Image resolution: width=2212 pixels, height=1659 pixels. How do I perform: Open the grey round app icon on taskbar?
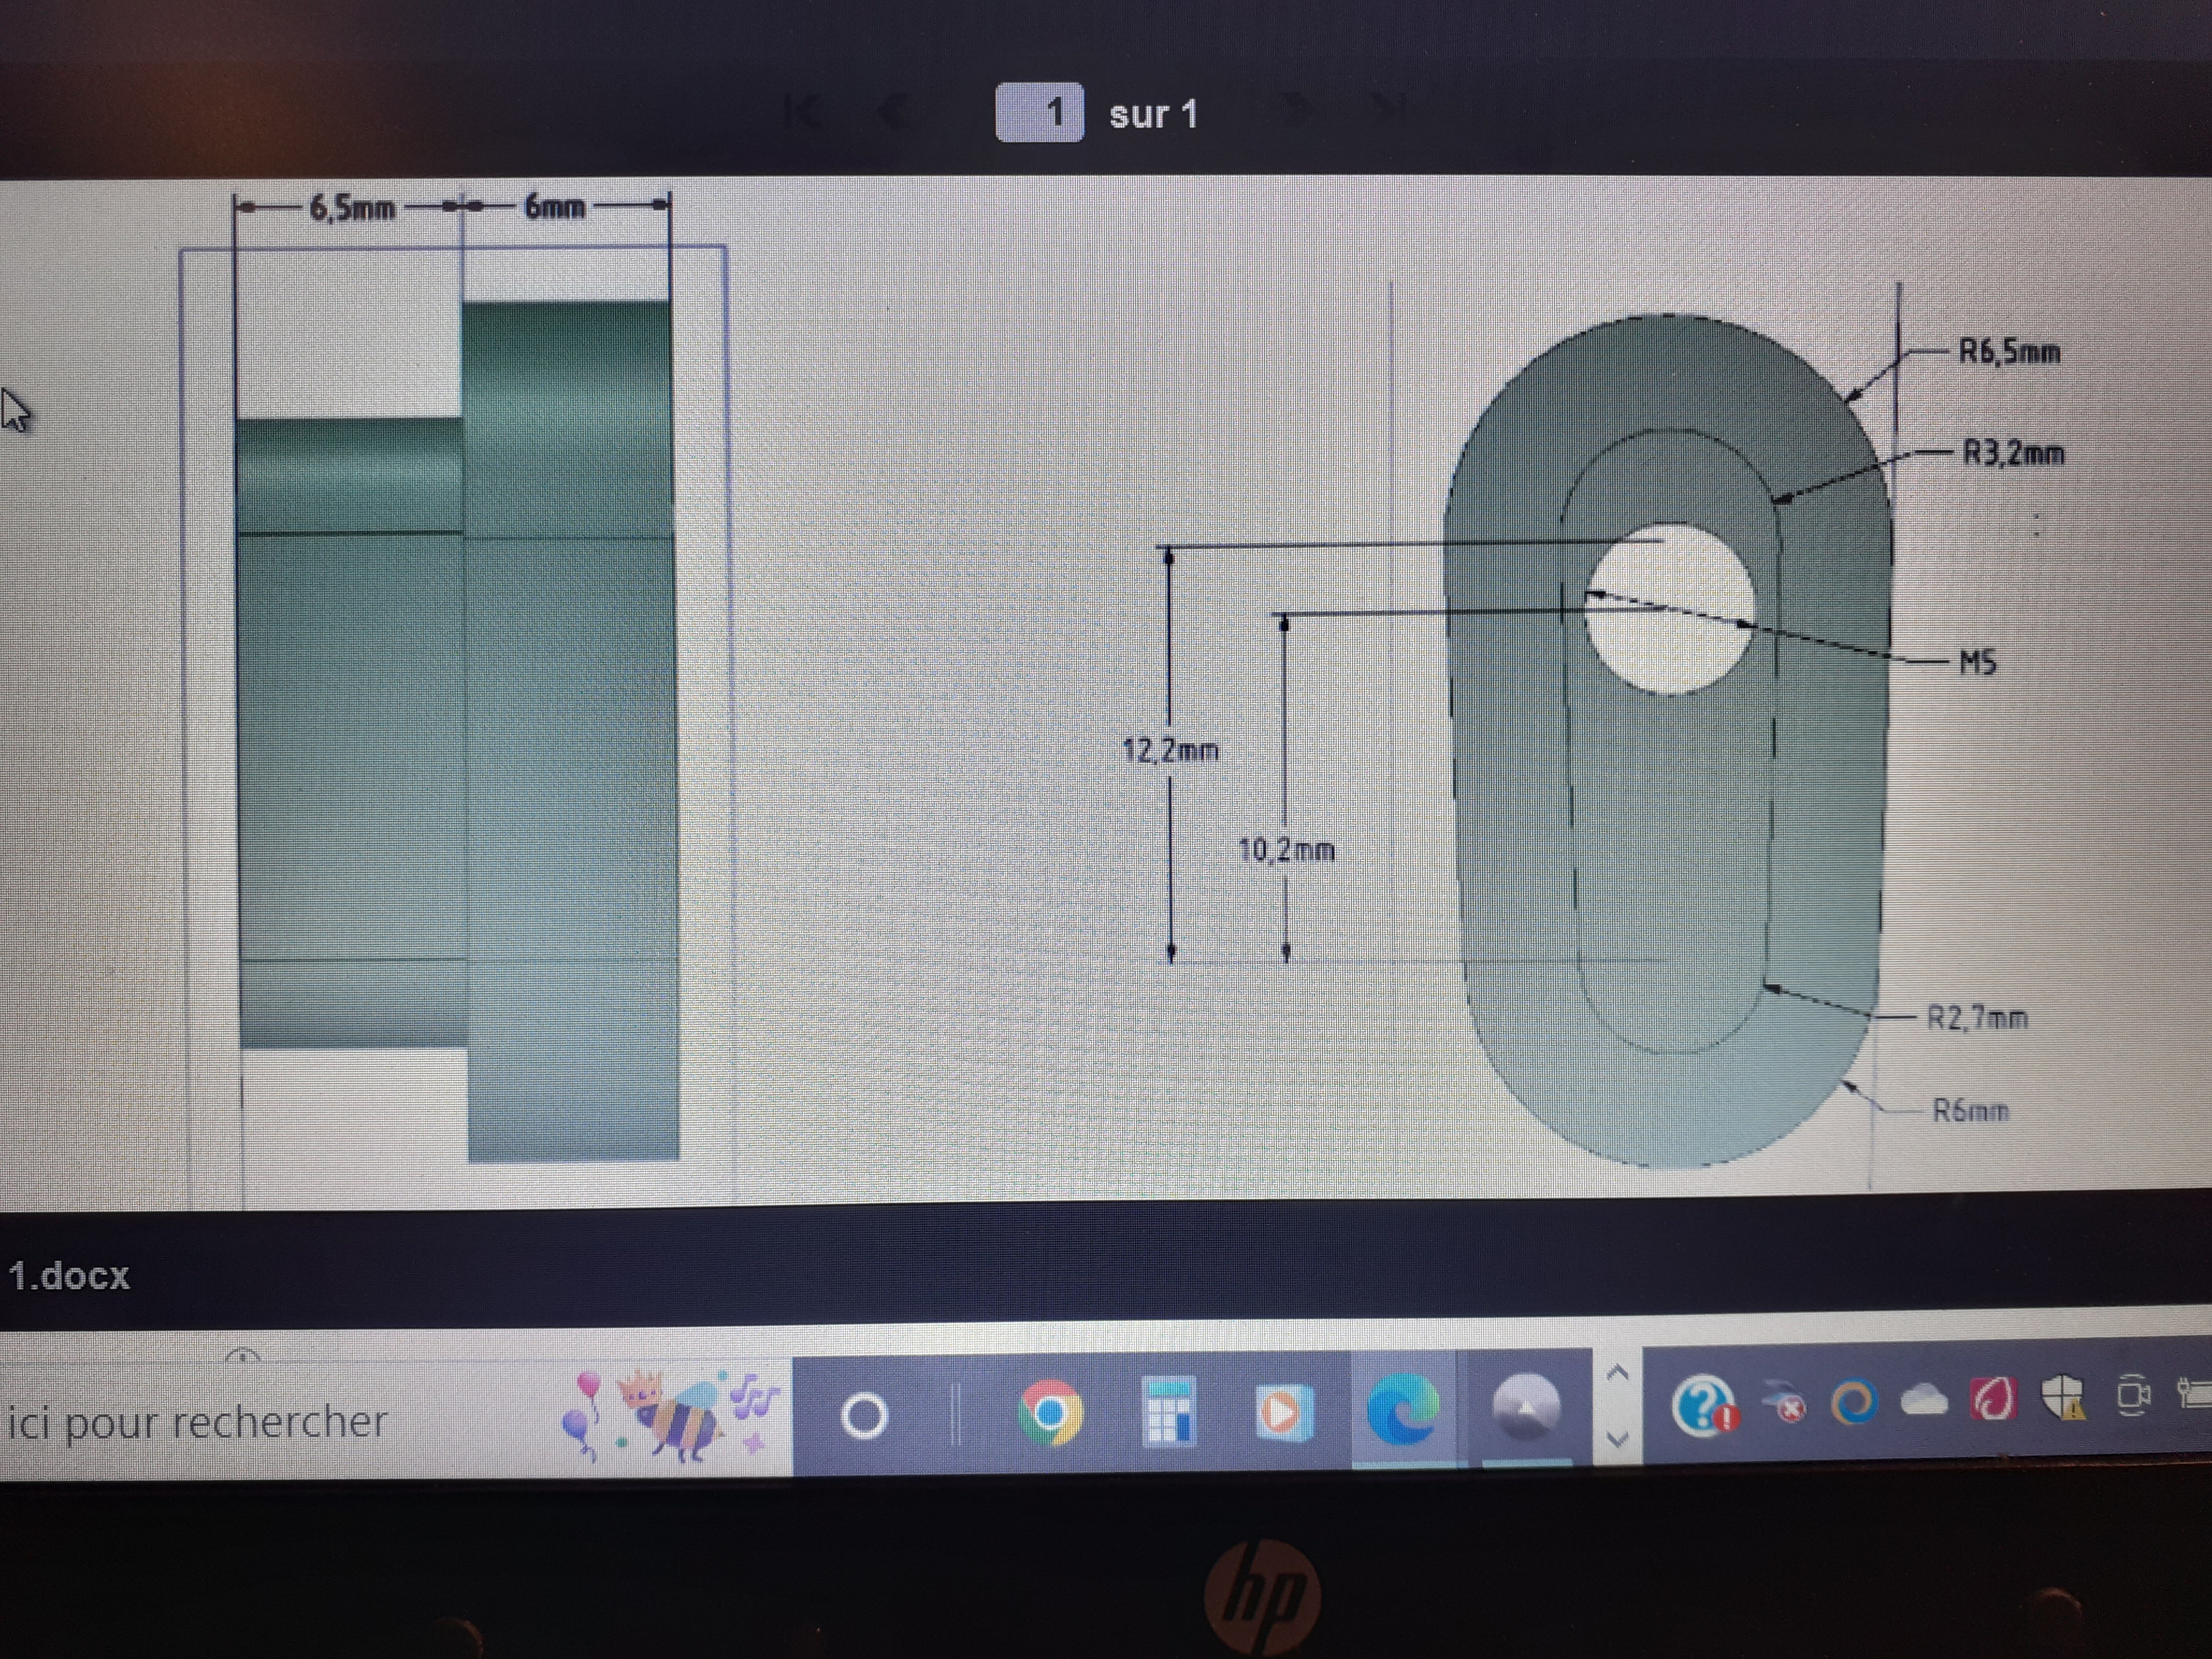tap(1525, 1408)
